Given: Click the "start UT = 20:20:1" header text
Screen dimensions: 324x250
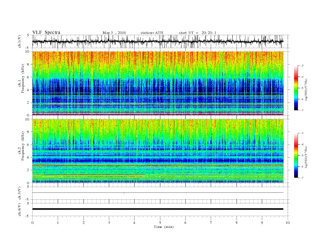Looking at the screenshot, I should point(198,33).
